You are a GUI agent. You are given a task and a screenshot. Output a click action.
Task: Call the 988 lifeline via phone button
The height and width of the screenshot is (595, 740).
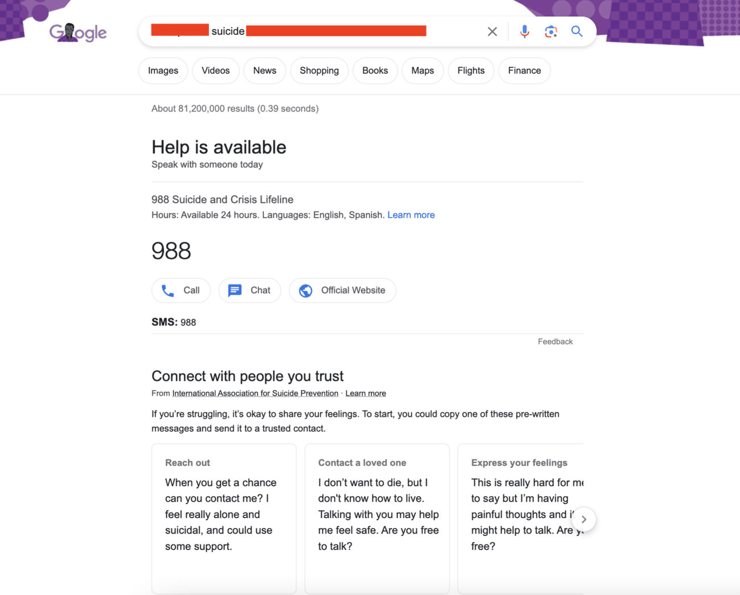tap(180, 290)
